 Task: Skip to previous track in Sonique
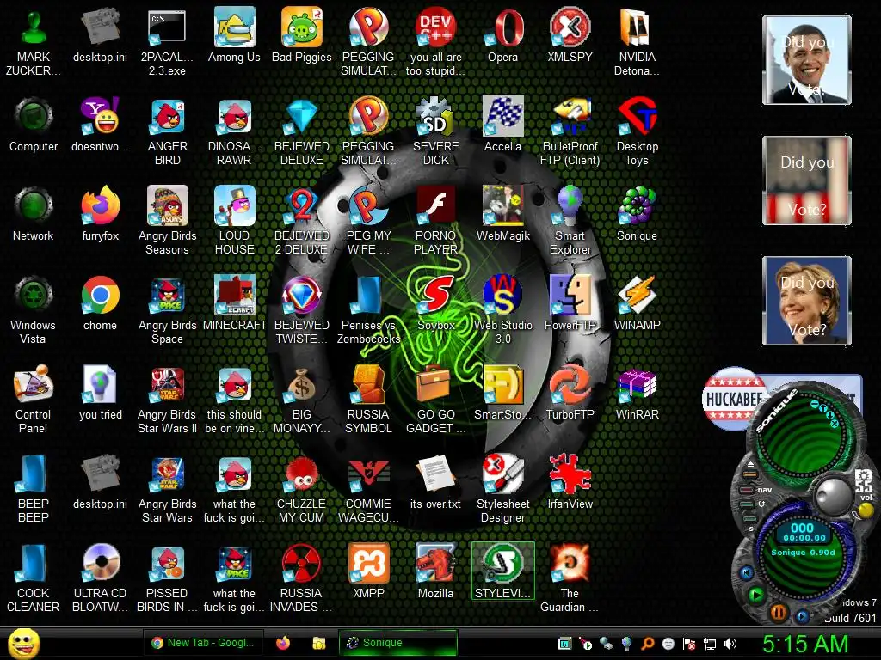(746, 573)
